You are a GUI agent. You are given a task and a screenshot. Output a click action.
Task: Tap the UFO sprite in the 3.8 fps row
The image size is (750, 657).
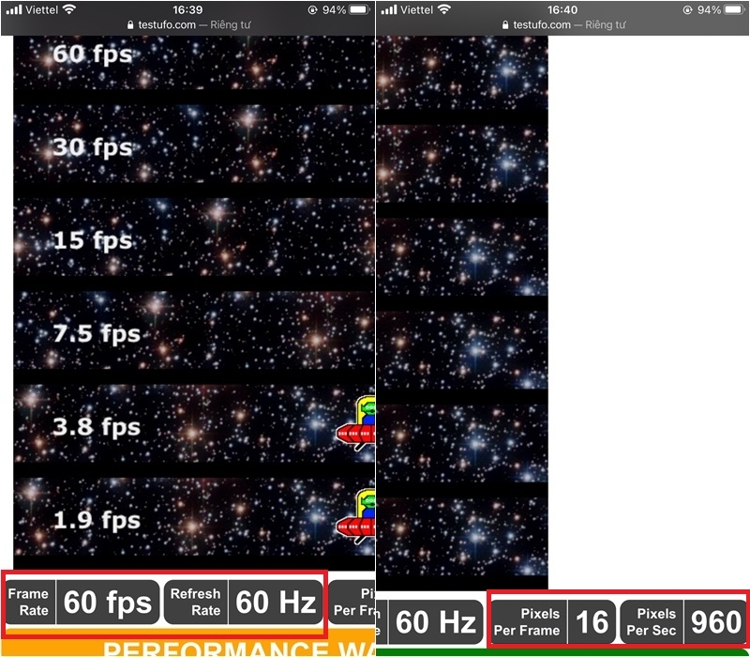pos(356,423)
